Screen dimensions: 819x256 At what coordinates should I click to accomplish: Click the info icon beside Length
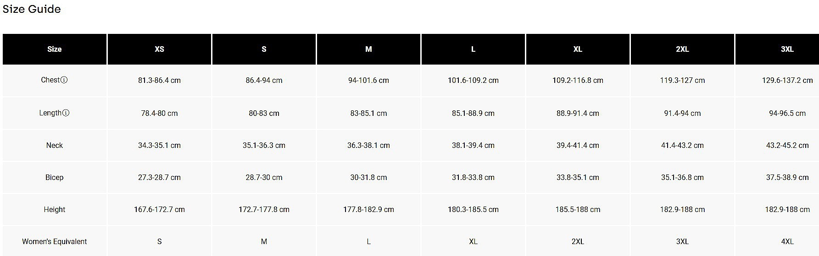click(x=66, y=113)
